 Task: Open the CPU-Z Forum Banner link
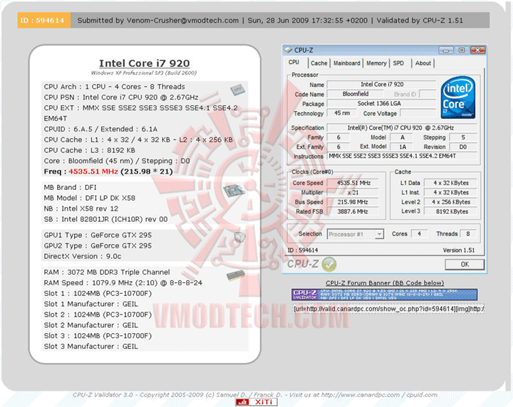(x=385, y=283)
